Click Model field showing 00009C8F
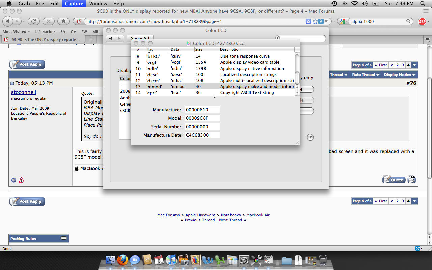432x270 pixels. pos(202,118)
